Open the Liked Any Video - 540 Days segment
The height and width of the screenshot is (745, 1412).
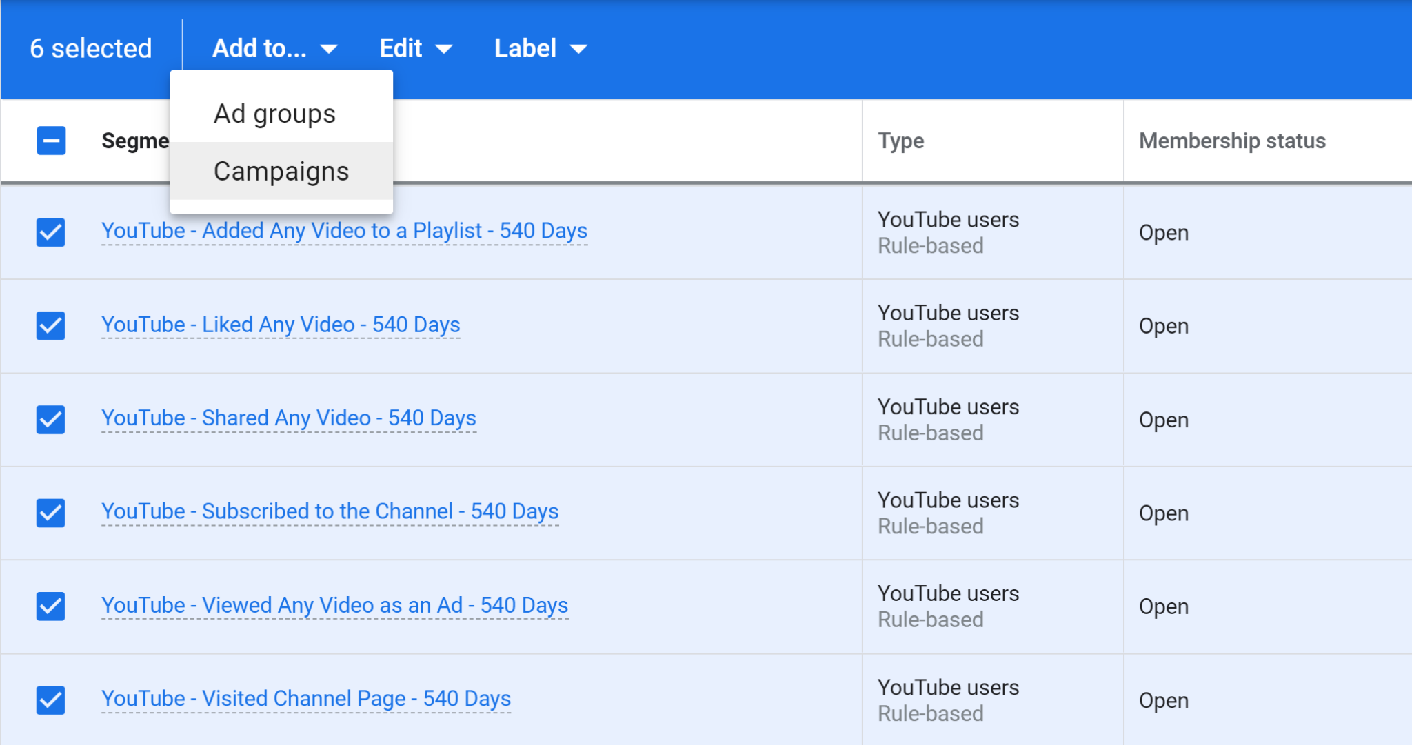coord(281,325)
